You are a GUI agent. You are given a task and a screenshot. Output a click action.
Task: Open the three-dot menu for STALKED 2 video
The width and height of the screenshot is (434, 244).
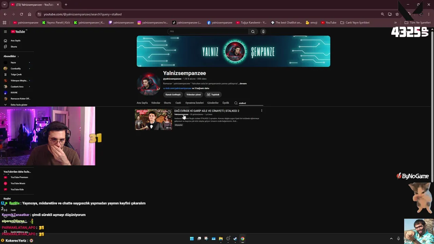pos(261,111)
